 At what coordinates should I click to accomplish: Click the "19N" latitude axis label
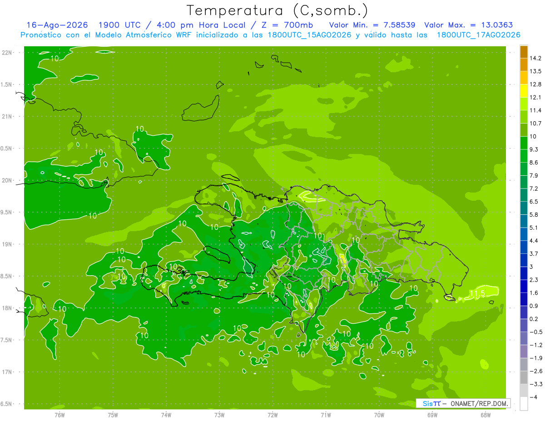[x=7, y=244]
